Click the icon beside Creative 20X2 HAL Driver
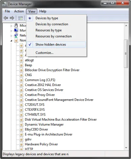The image size is (131, 159). point(21,85)
